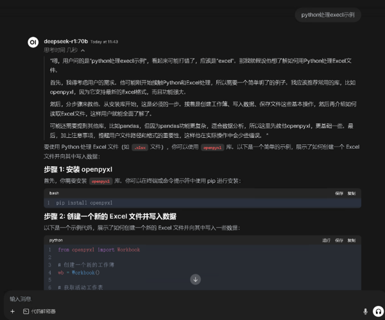This screenshot has width=385, height=320.
Task: Click the deepseek-r1:70b model name
Action: click(65, 41)
